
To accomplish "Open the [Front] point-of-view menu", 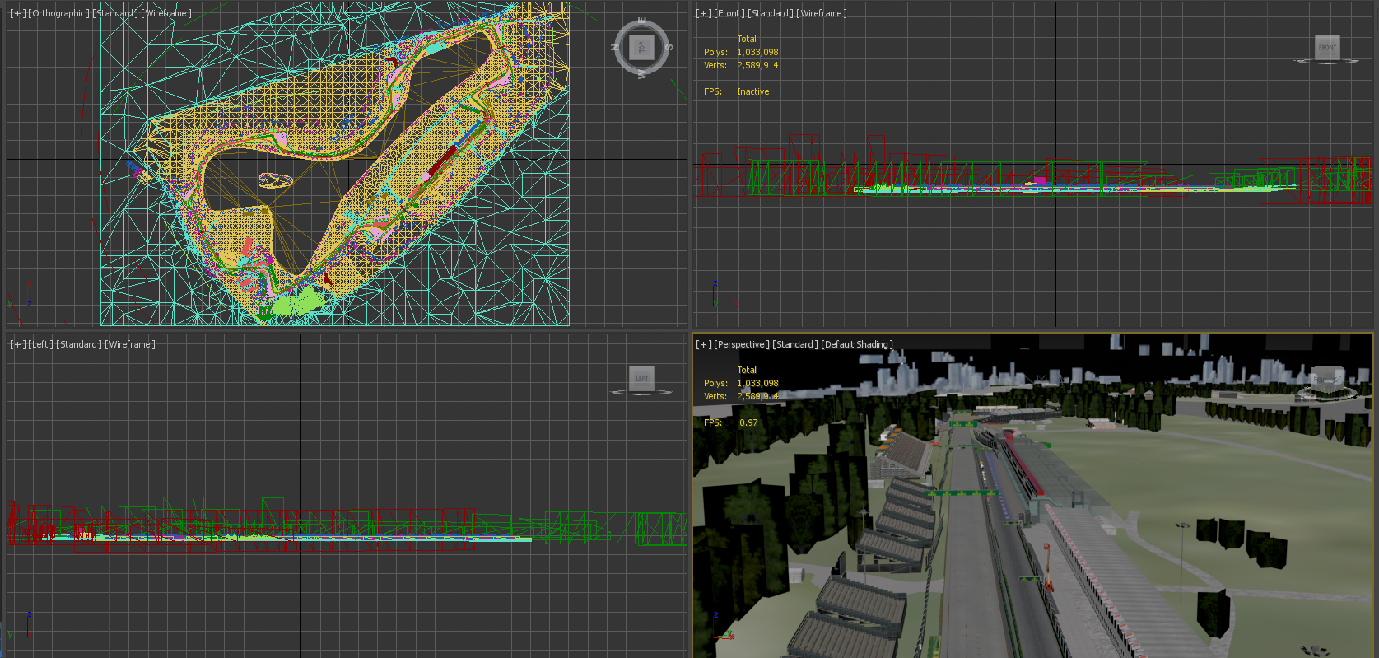I will tap(729, 13).
